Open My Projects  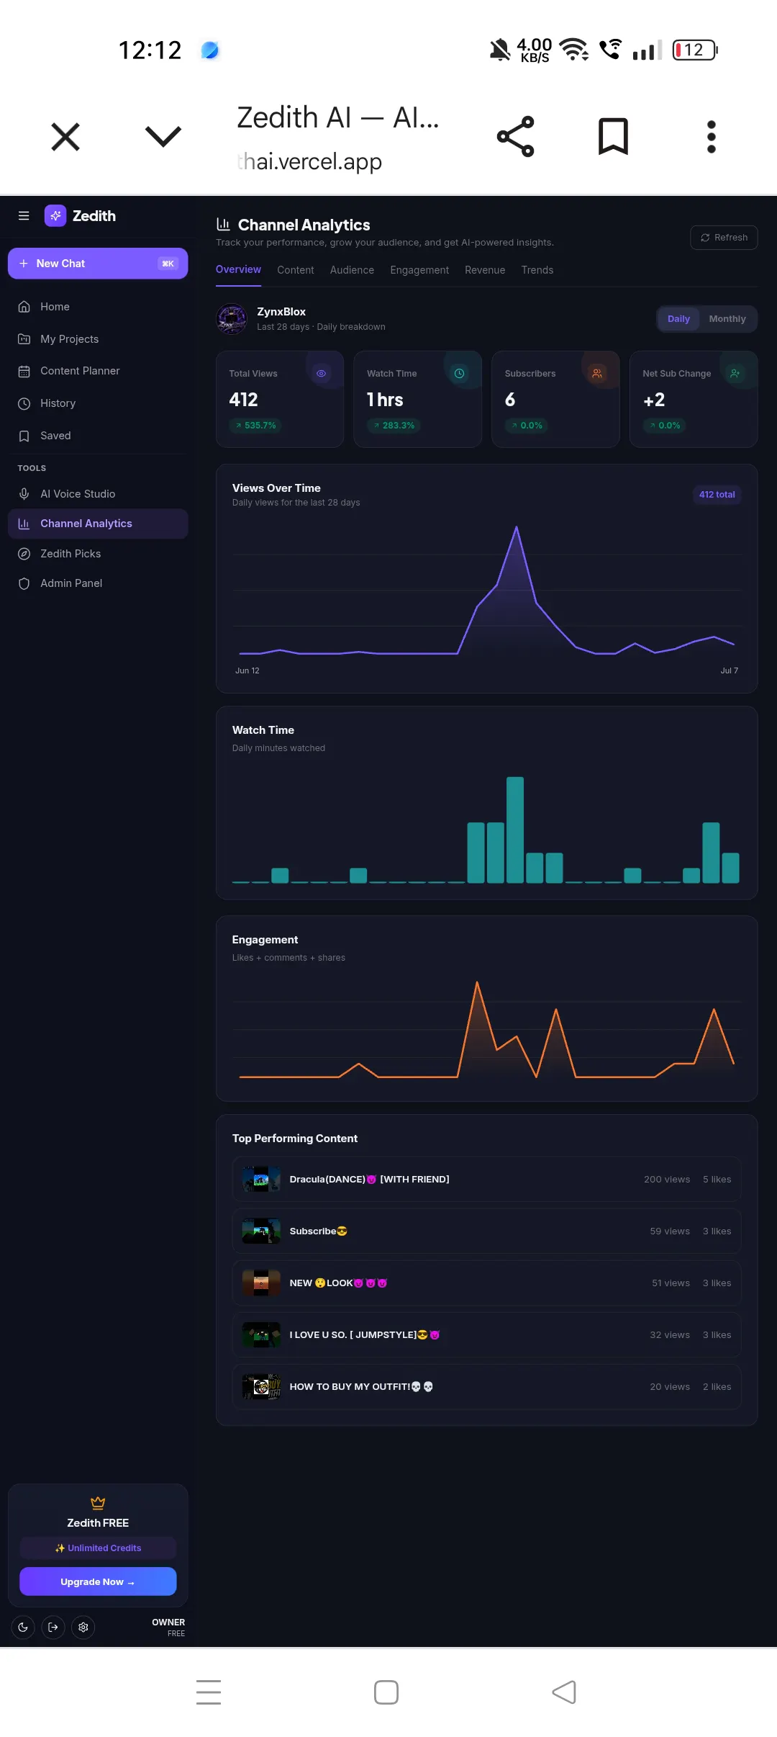click(98, 339)
